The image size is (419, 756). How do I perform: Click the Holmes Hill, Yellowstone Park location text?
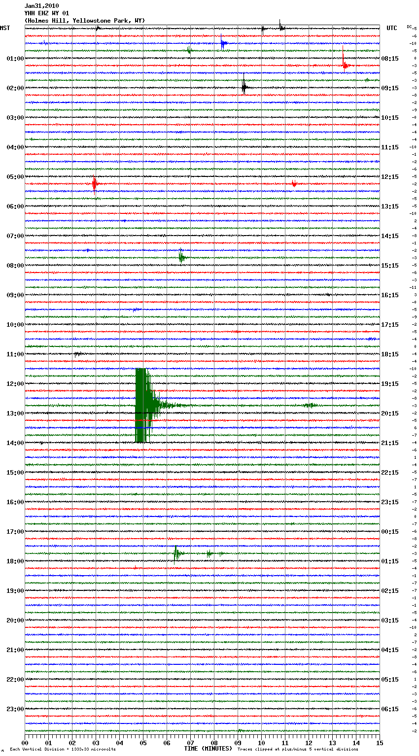[85, 21]
